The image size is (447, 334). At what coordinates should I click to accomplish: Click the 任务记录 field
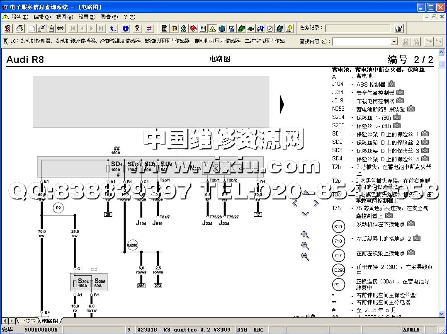[x=357, y=29]
